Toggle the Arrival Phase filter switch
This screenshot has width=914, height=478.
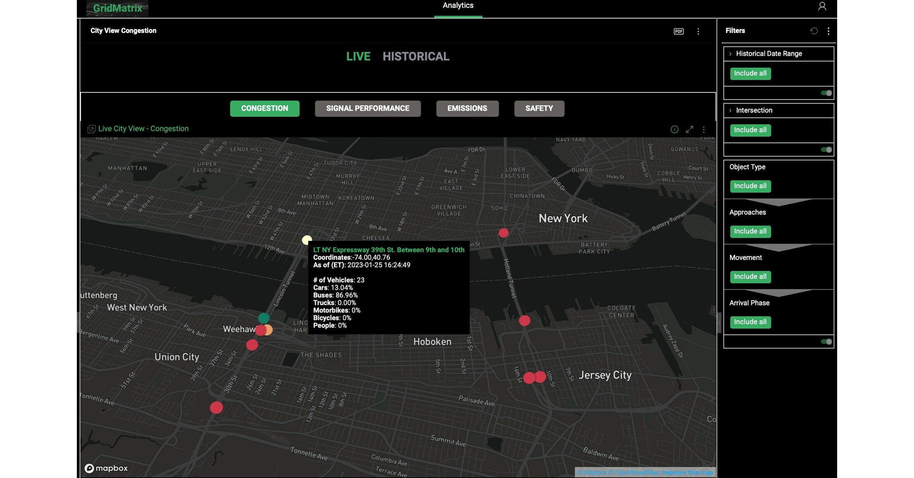[x=826, y=342]
